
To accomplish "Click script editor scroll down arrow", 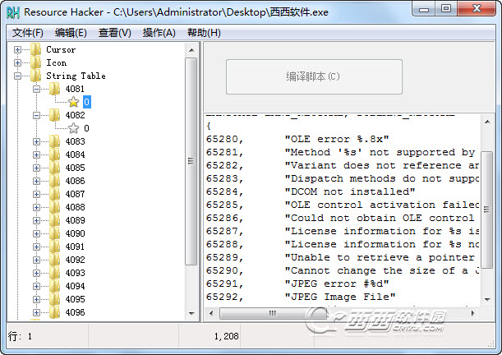I will (x=487, y=299).
